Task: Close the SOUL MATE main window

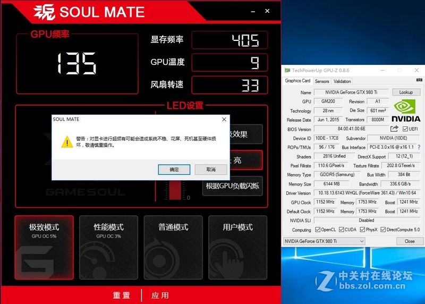Action: pos(267,11)
